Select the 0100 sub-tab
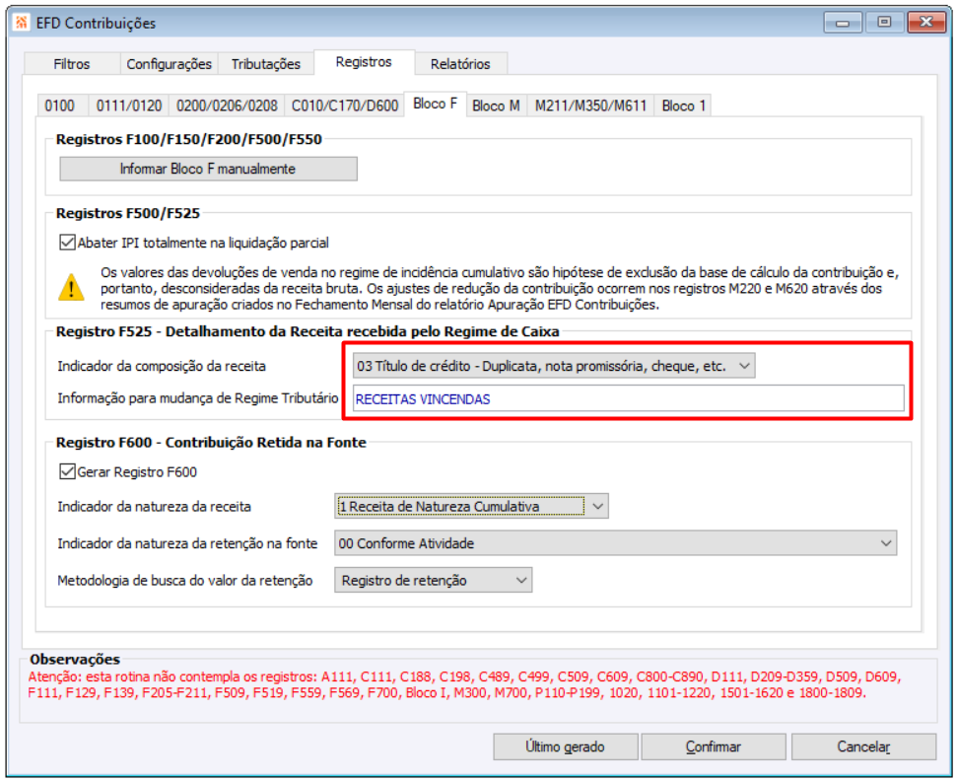 (60, 106)
